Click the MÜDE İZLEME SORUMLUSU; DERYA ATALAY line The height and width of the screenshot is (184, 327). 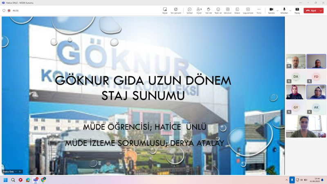pyautogui.click(x=145, y=143)
